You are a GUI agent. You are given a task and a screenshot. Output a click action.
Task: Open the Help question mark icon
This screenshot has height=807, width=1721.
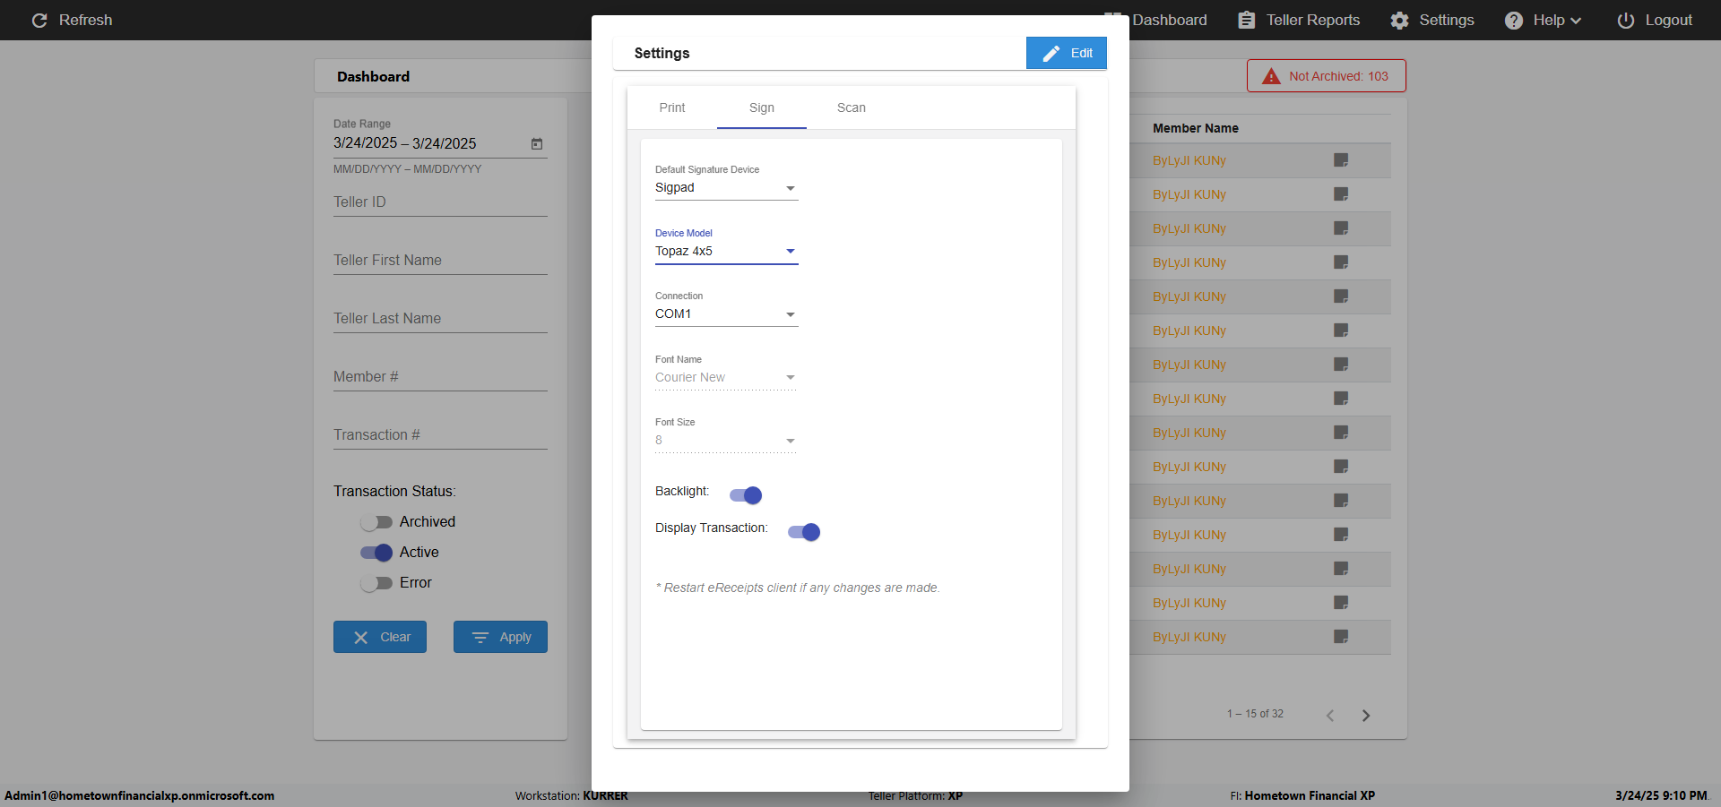(1513, 21)
